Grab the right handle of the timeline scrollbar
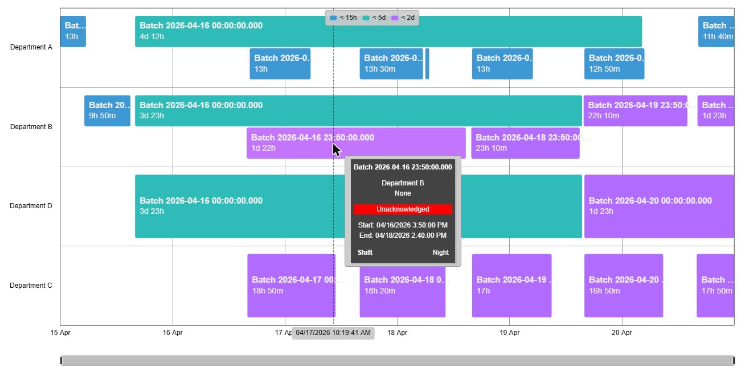This screenshot has width=745, height=368. tap(734, 361)
